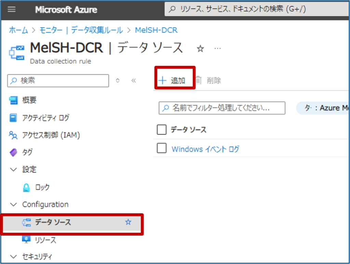Click the 概要 overview icon
Viewport: 350px width, 264px height.
[13, 100]
